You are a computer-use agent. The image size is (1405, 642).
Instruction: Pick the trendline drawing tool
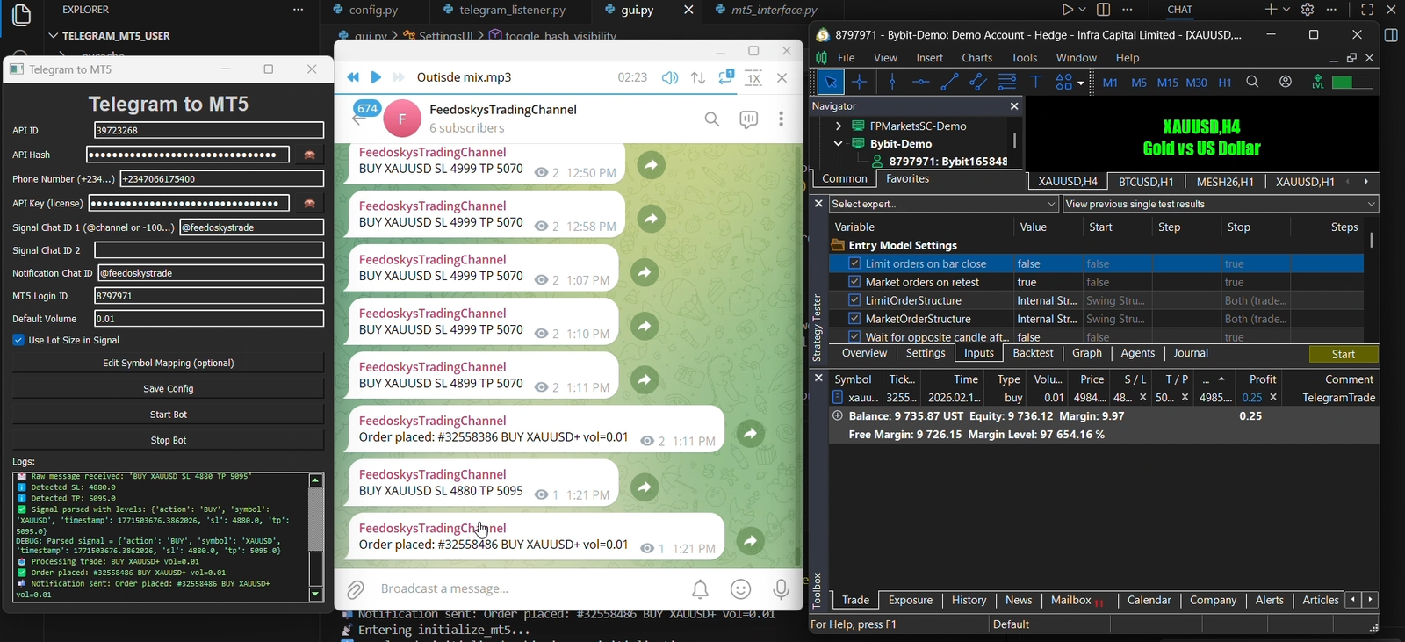949,83
